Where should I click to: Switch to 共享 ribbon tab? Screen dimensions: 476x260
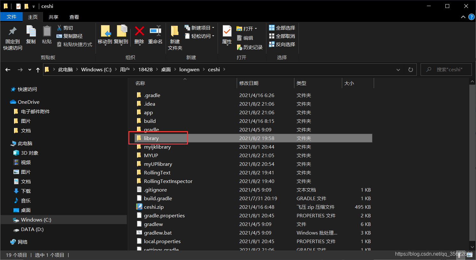click(x=54, y=17)
